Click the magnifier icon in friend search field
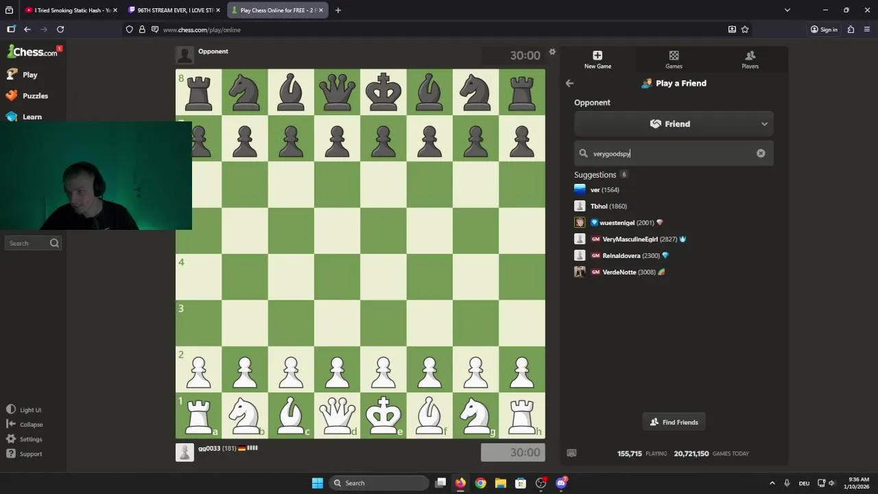 [583, 154]
